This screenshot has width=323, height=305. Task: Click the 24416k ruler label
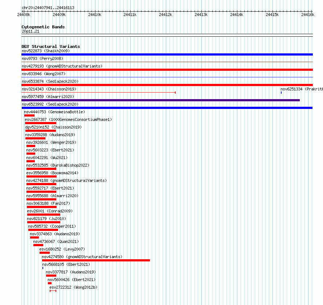tap(308, 15)
